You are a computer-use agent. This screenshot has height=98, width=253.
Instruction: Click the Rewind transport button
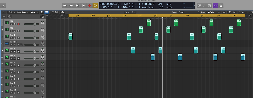point(65,6)
